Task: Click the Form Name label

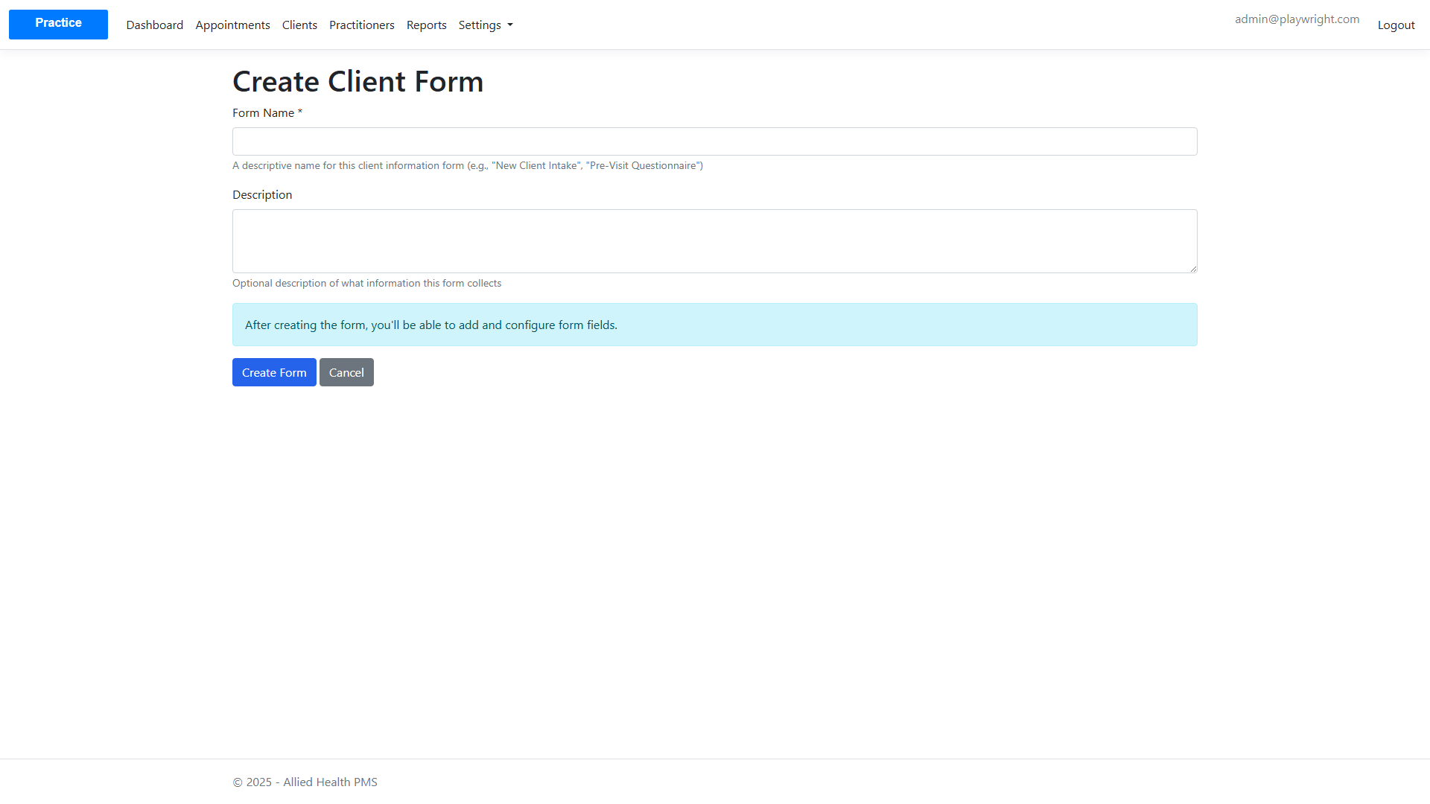Action: 267,113
